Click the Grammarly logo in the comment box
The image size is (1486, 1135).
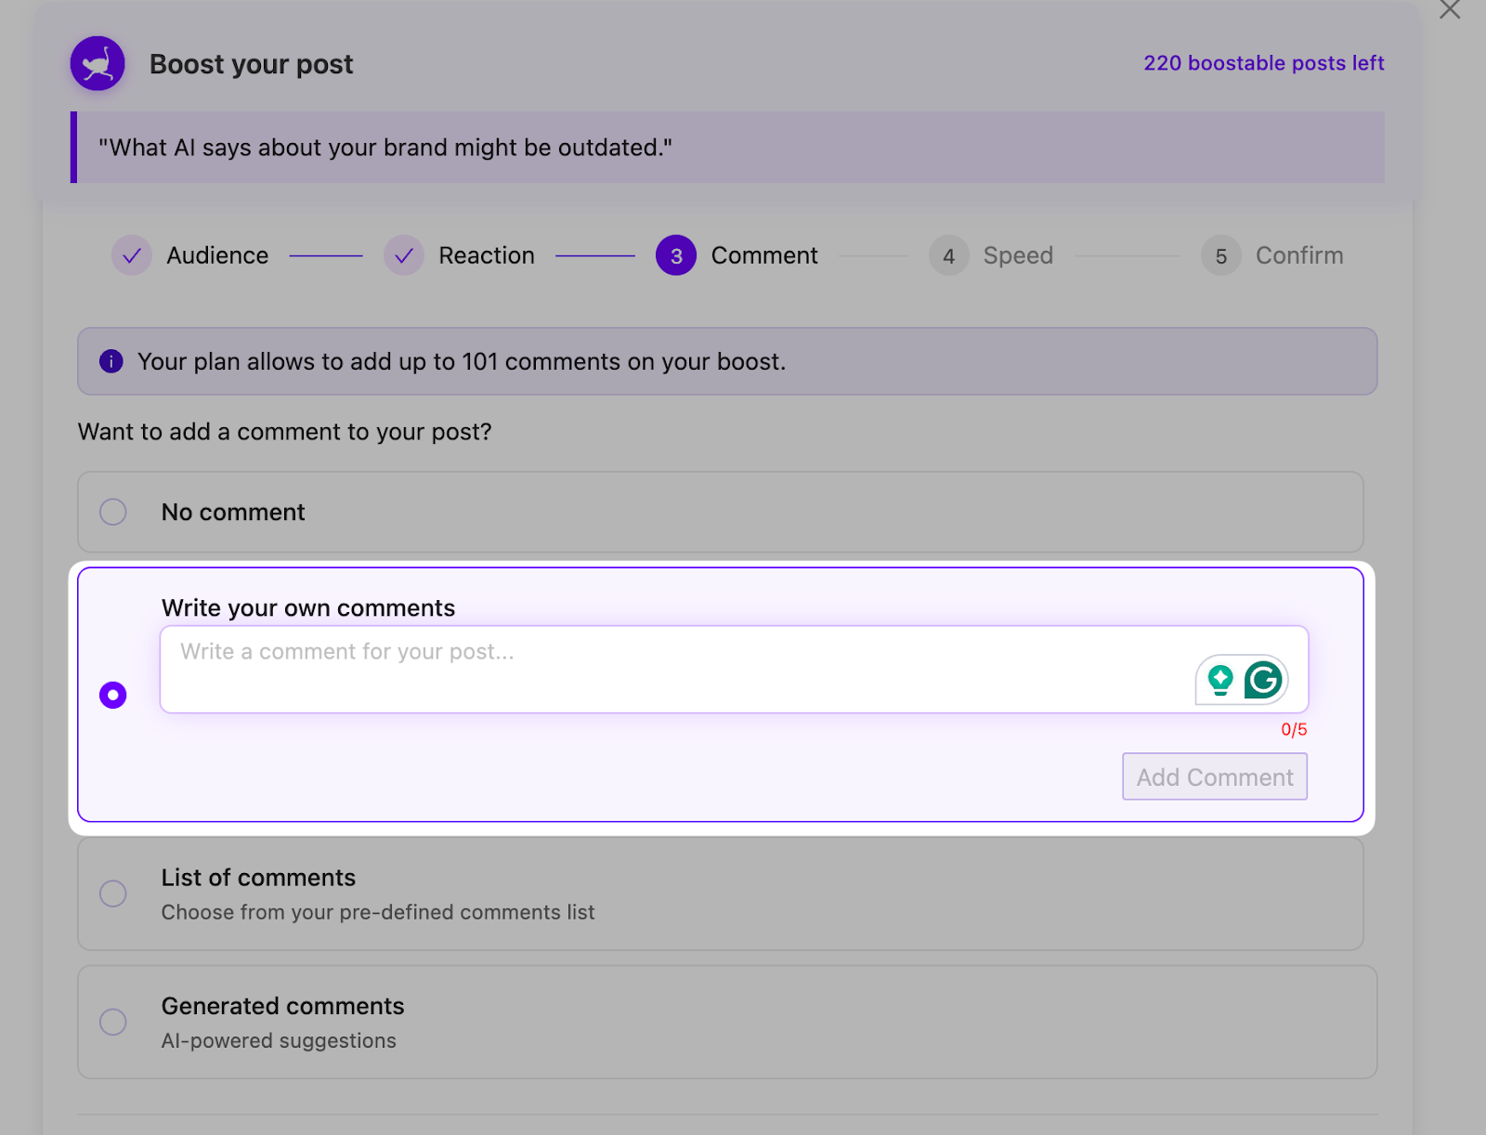tap(1264, 680)
